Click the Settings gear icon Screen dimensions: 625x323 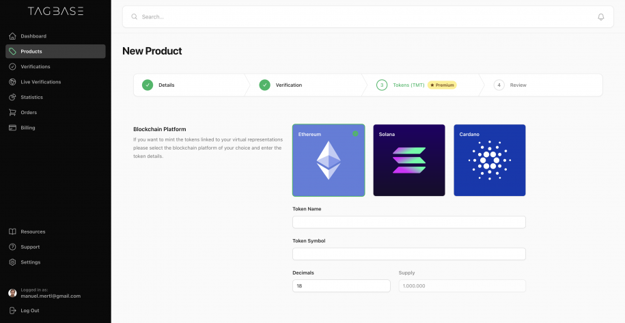[x=12, y=262]
